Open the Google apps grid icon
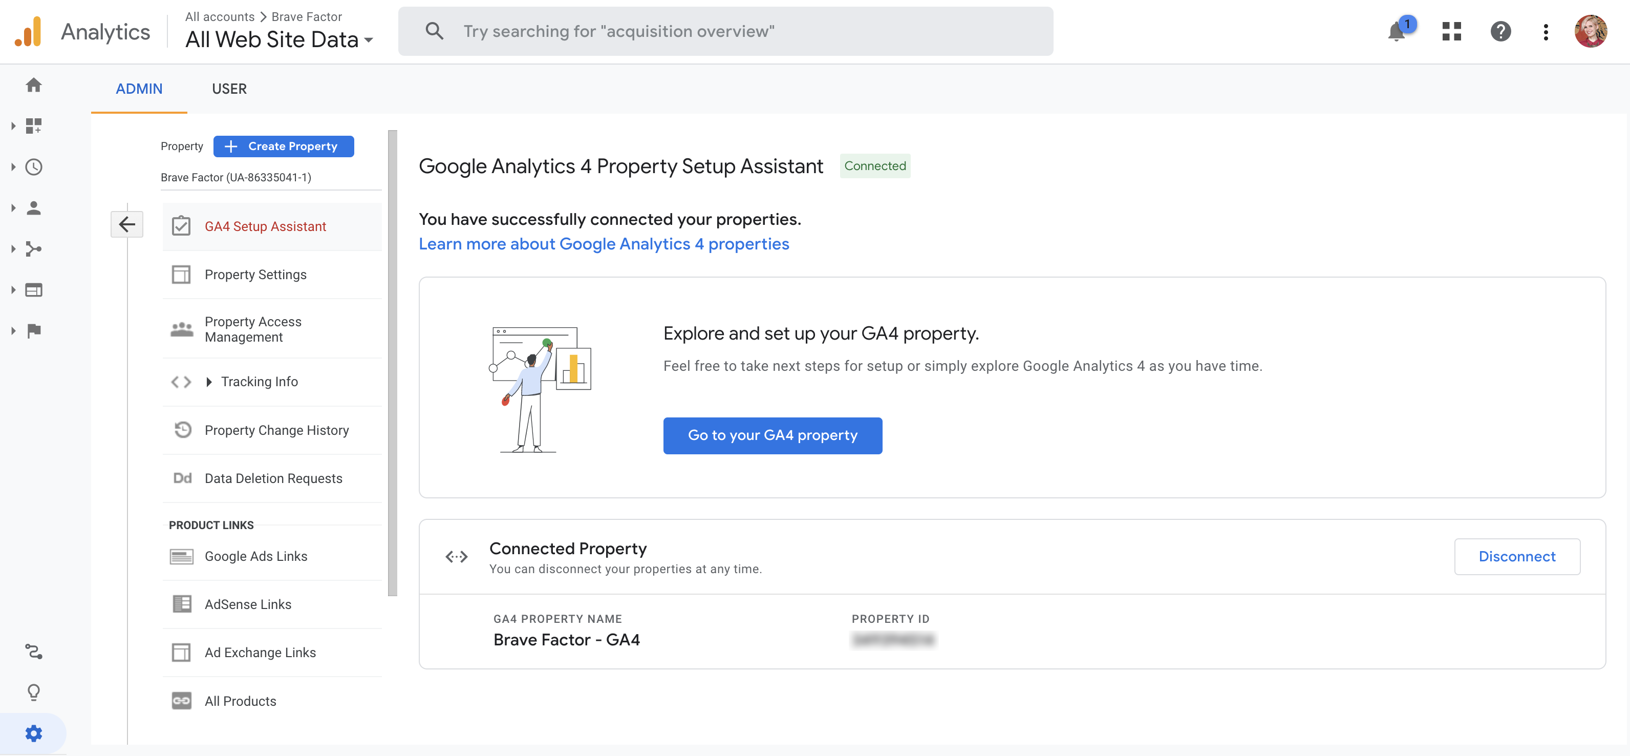Viewport: 1630px width, 756px height. (x=1451, y=32)
